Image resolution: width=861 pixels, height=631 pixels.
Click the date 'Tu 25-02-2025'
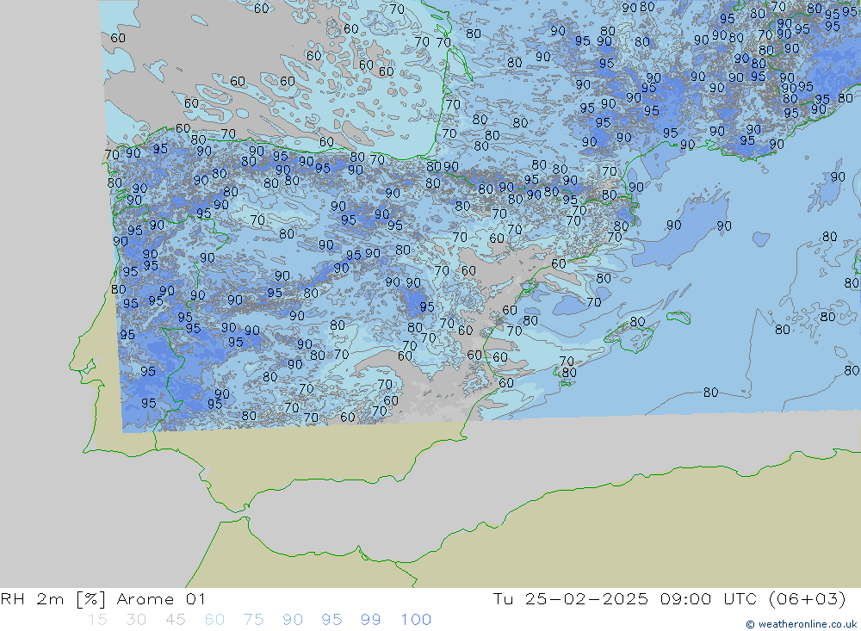570,598
